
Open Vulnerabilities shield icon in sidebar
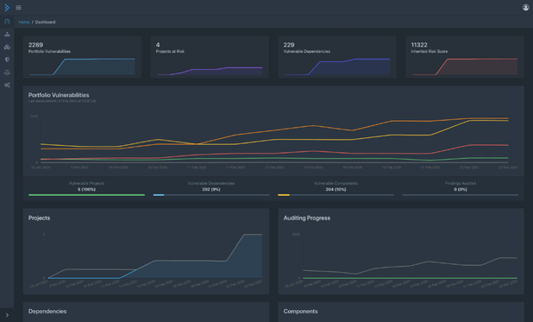coord(7,60)
